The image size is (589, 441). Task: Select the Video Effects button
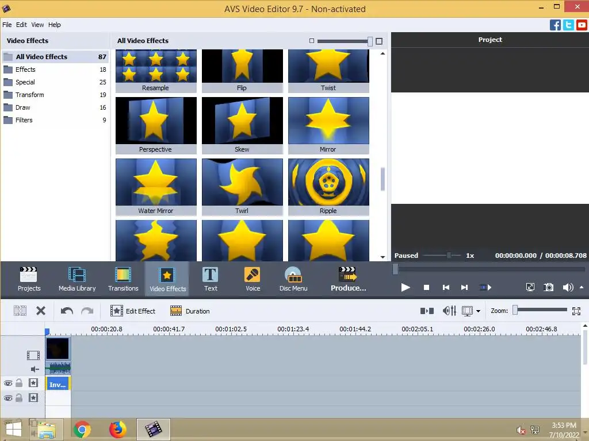coord(167,279)
